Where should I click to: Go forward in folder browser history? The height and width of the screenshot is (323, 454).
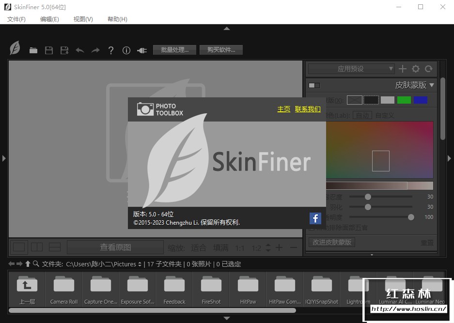pos(19,263)
